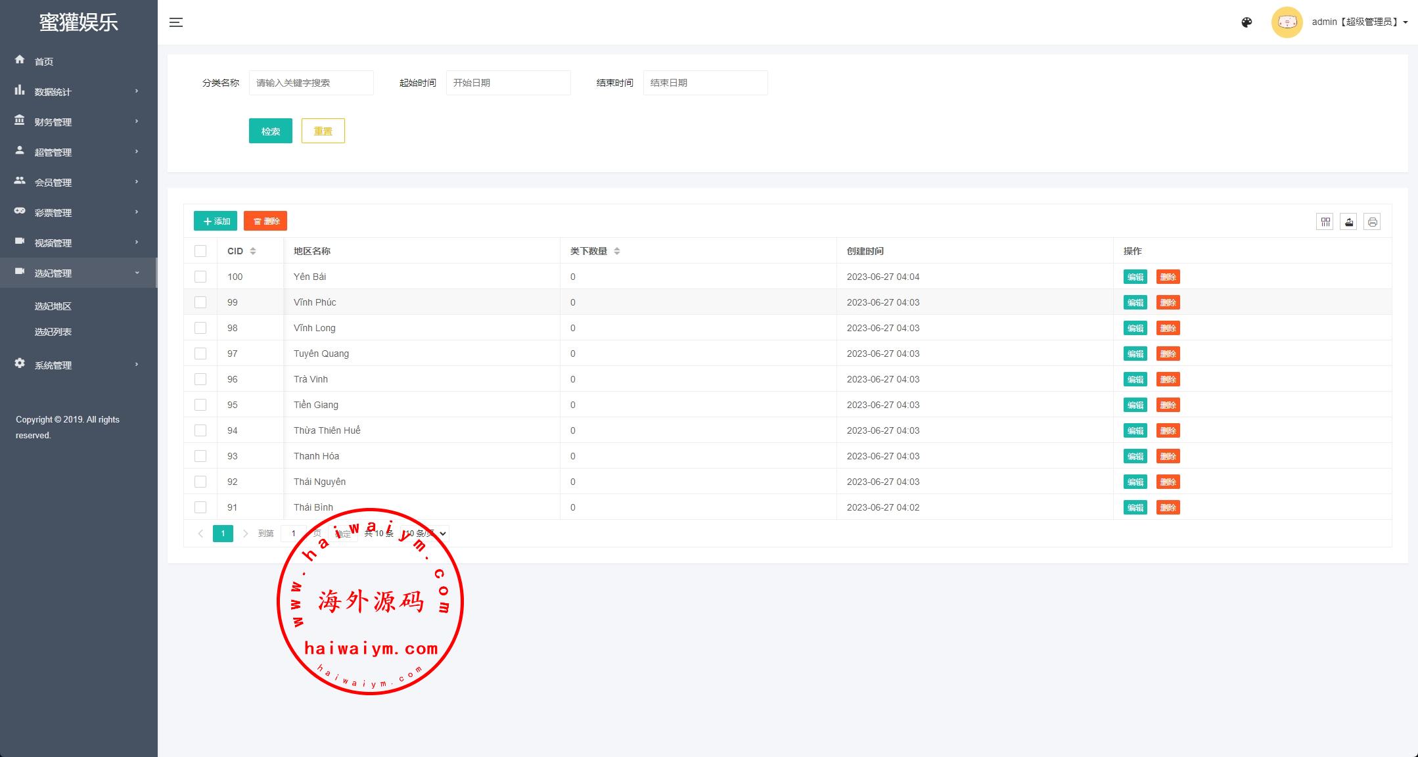Collapse sidebar with the hamburger menu icon

(x=175, y=22)
